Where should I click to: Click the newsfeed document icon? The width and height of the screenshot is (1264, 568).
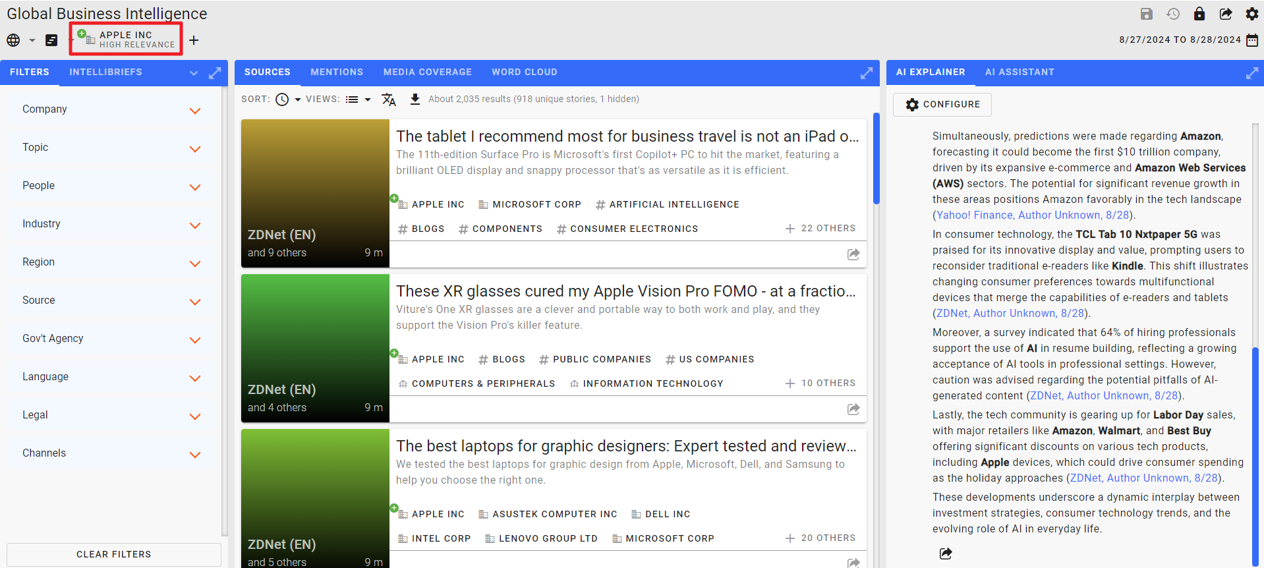point(51,40)
